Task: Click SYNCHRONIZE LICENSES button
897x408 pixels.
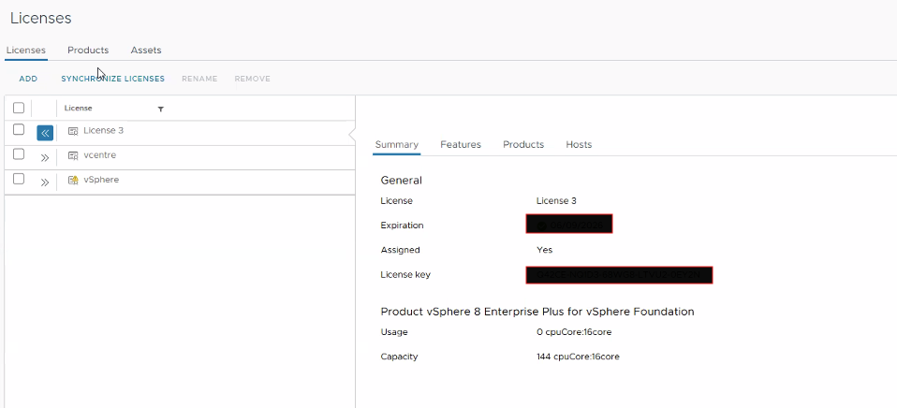Action: [x=112, y=79]
